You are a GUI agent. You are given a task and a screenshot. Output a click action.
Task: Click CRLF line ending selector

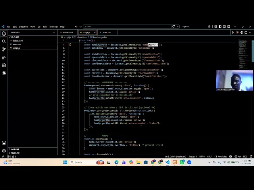209,156
